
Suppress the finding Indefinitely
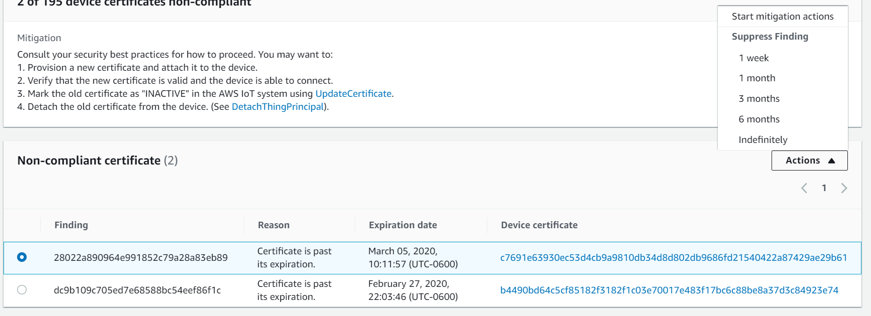tap(763, 140)
